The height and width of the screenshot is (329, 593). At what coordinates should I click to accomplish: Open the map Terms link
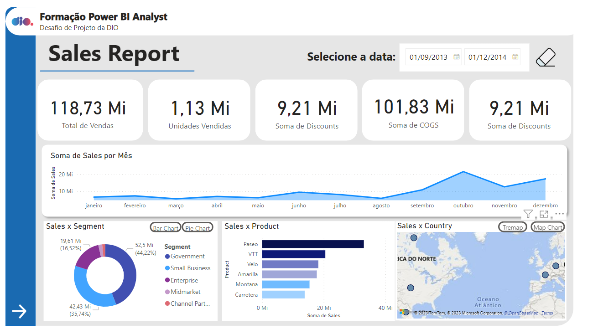tap(546, 314)
